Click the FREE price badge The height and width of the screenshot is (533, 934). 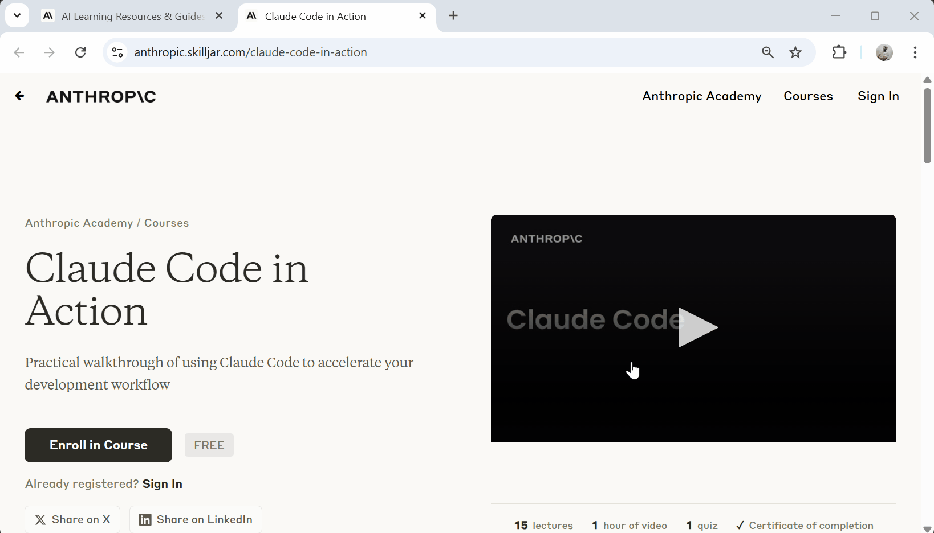tap(209, 445)
